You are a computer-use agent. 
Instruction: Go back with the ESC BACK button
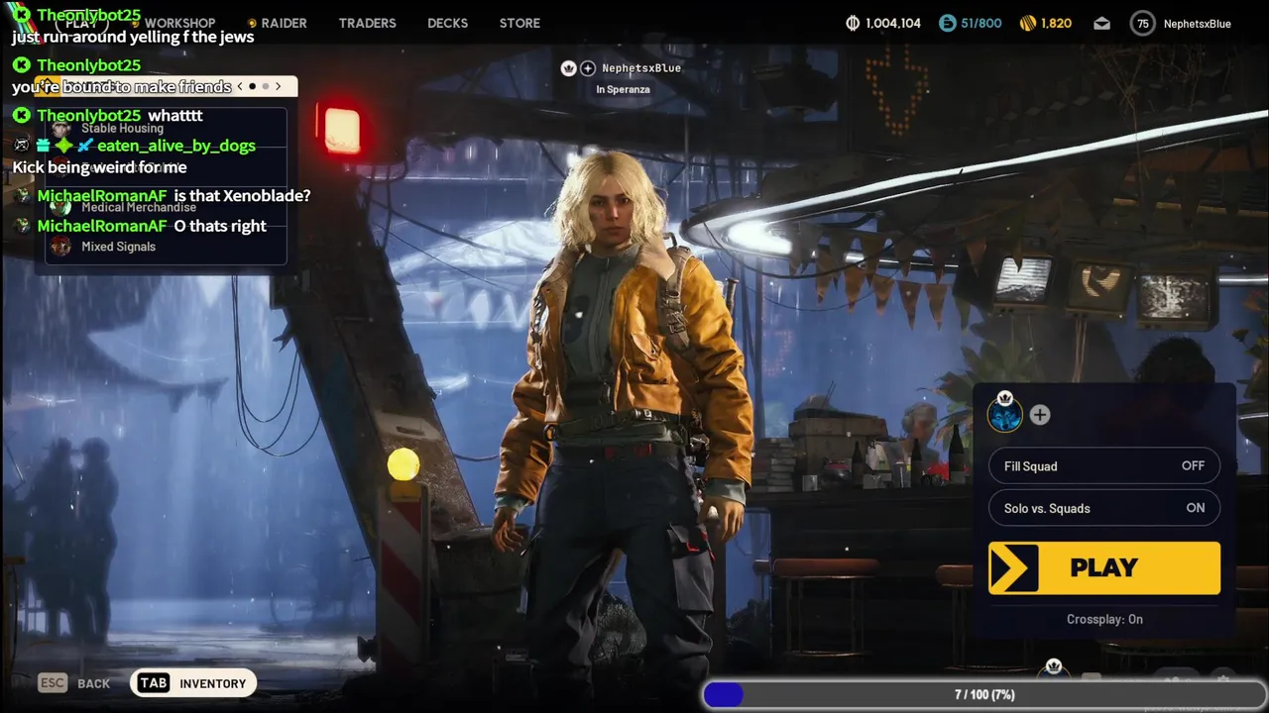pos(74,683)
